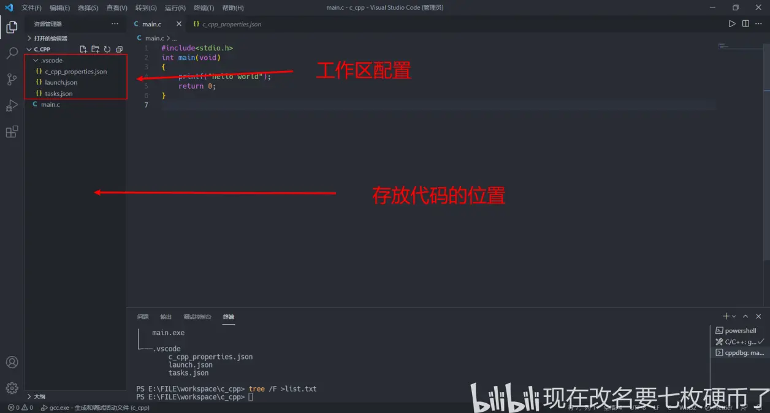Split the editor to the right
Viewport: 770px width, 413px height.
click(745, 24)
